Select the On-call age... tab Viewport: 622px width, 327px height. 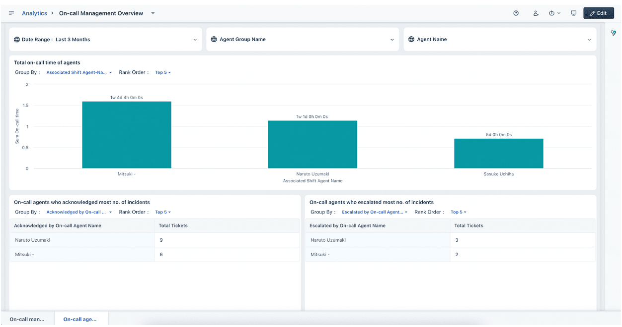[80, 320]
